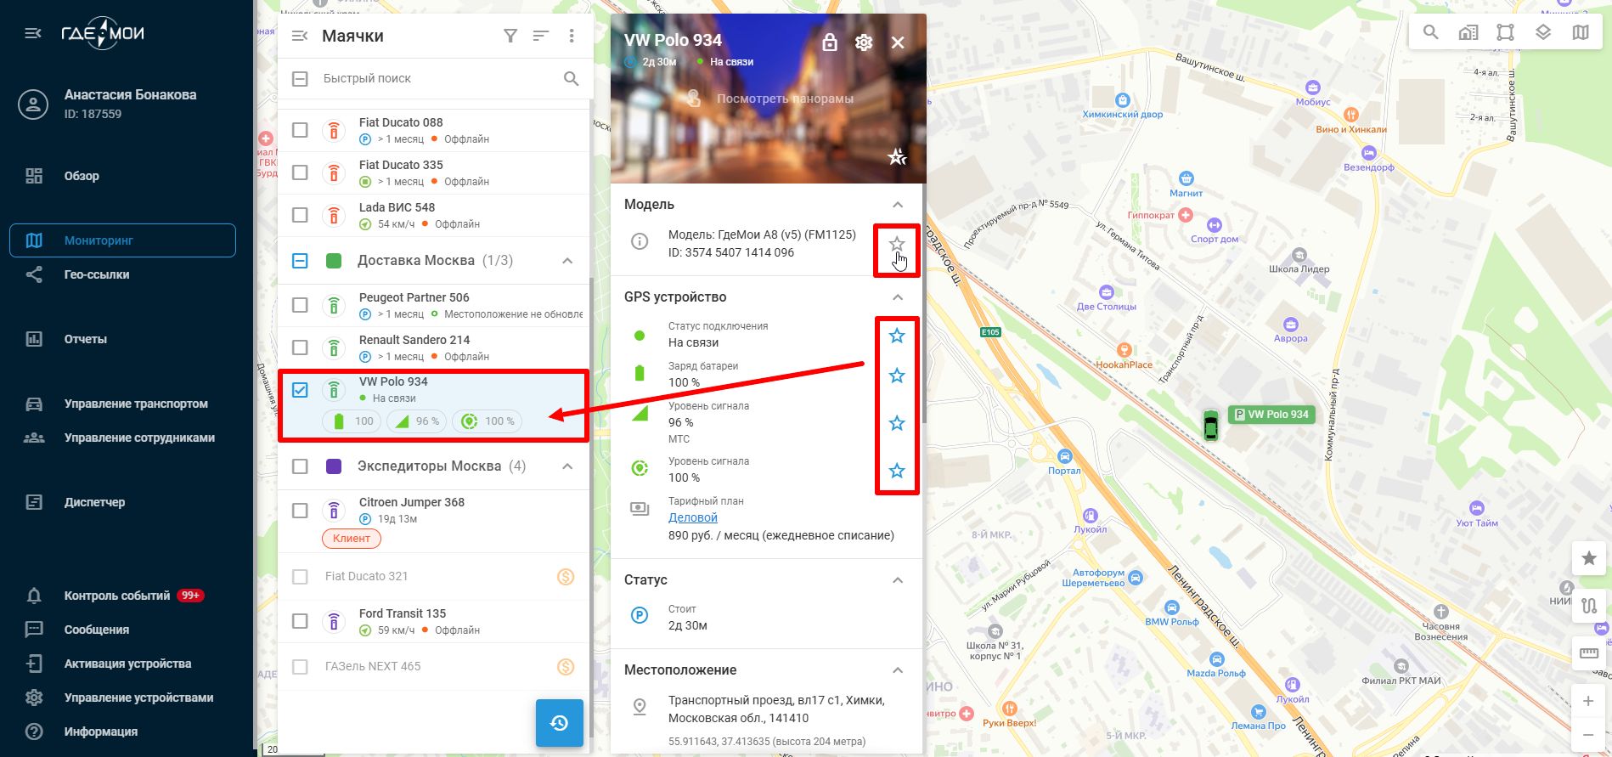Click the lock icon on VW Polo 934 card
1612x757 pixels.
(x=830, y=42)
